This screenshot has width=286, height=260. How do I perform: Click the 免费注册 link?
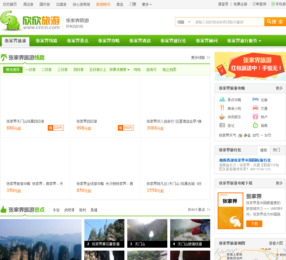click(x=240, y=4)
